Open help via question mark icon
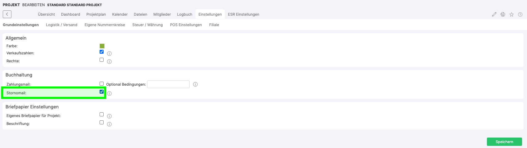Viewport: 527px width, 148px height. click(x=520, y=14)
